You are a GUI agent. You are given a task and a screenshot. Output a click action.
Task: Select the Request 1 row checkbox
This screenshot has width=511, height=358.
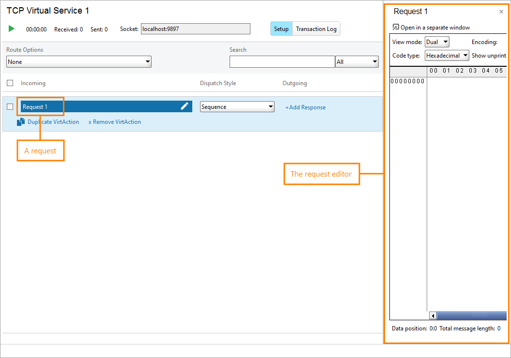coord(10,106)
